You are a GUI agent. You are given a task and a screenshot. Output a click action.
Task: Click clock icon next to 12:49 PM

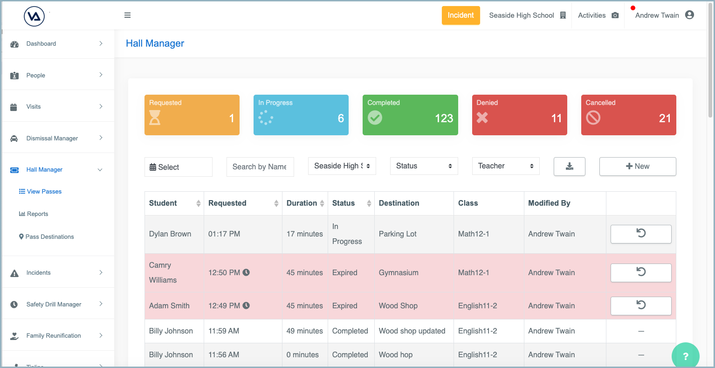[246, 306]
